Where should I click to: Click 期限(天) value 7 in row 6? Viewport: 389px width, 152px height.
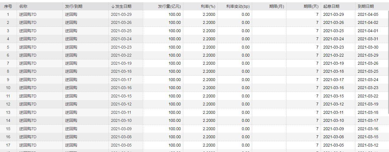click(x=317, y=55)
